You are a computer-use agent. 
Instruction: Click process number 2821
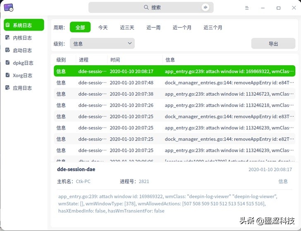pyautogui.click(x=144, y=181)
